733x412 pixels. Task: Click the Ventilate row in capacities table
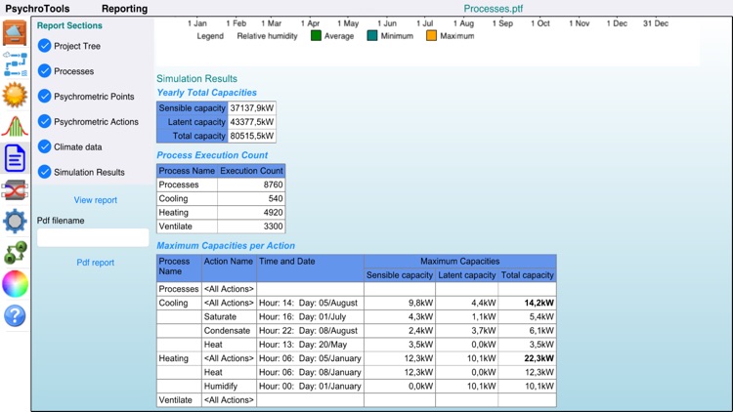click(x=356, y=400)
